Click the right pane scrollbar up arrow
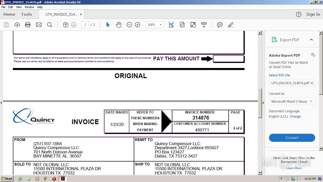The height and width of the screenshot is (182, 323). (321, 33)
